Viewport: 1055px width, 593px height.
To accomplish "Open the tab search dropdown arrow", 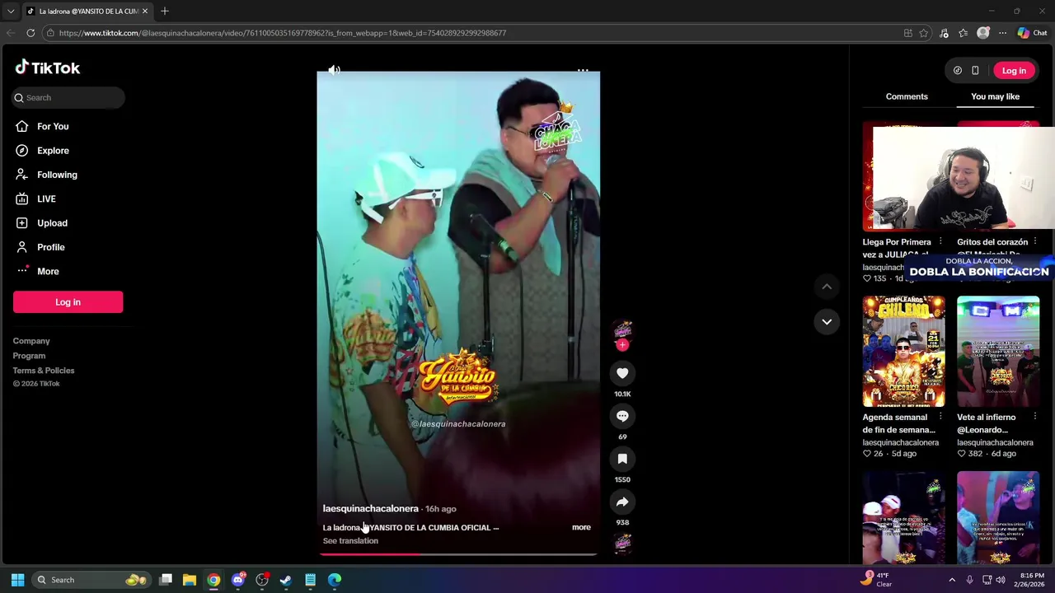I will coord(10,12).
